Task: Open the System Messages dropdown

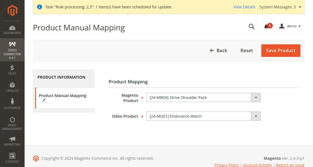Action: click(279, 7)
